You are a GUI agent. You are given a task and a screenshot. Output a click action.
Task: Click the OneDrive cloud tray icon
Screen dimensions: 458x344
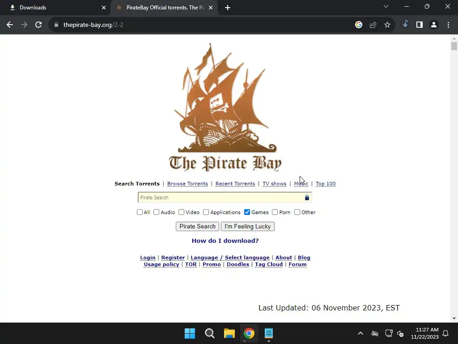[x=375, y=333]
